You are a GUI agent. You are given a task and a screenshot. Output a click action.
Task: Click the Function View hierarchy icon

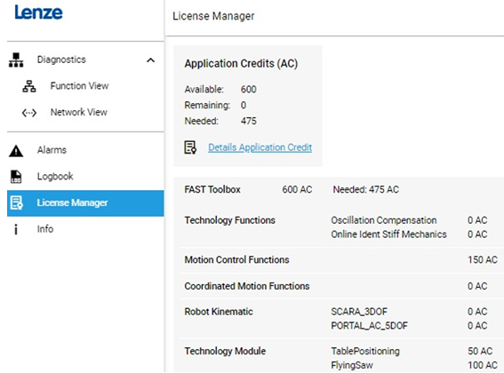point(29,86)
